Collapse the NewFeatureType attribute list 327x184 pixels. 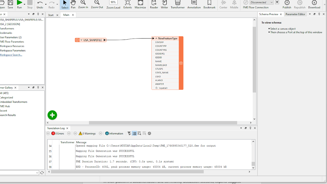pos(156,38)
